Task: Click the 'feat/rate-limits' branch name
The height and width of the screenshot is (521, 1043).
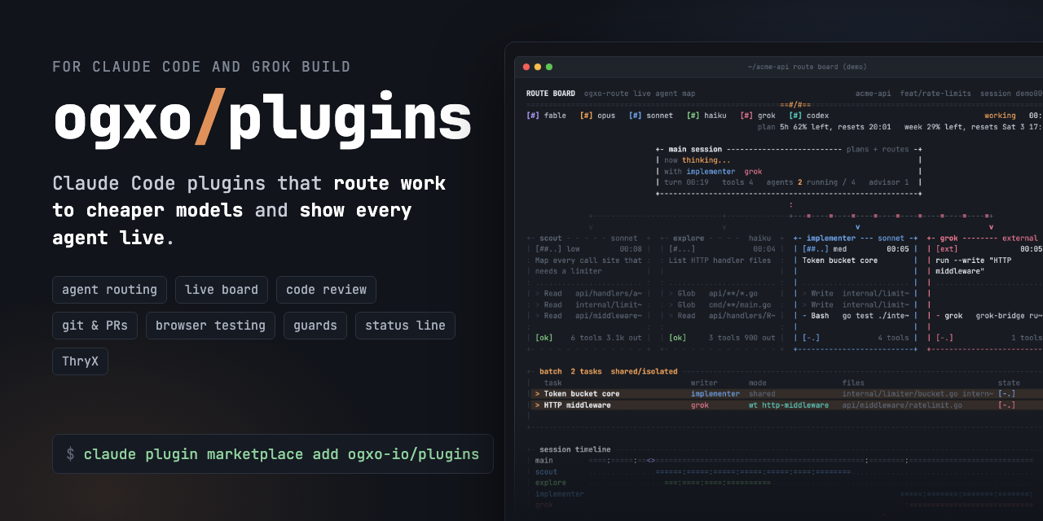Action: click(935, 94)
